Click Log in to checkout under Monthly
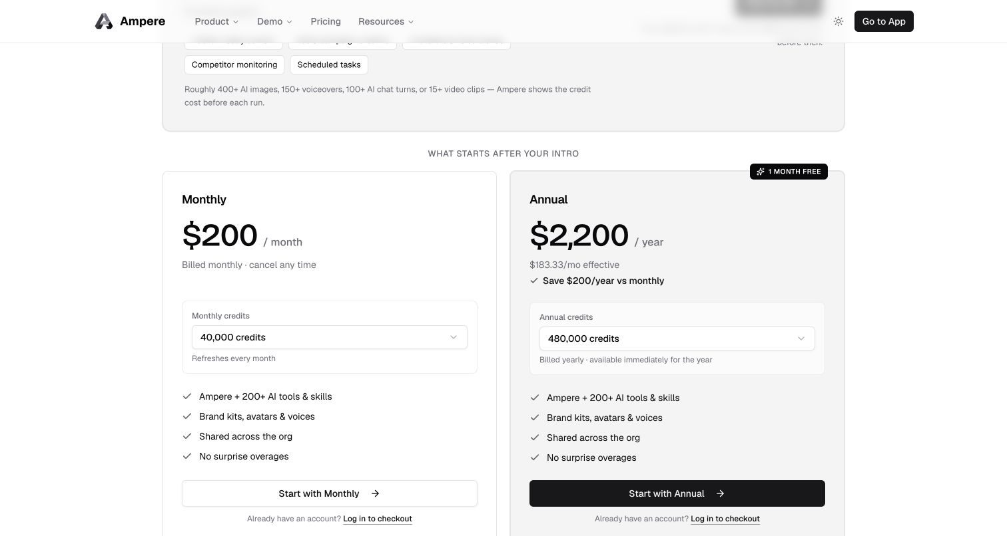The width and height of the screenshot is (1007, 536). click(378, 519)
